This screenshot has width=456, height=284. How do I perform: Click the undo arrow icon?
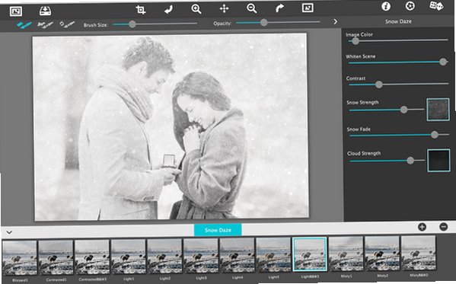click(x=168, y=9)
